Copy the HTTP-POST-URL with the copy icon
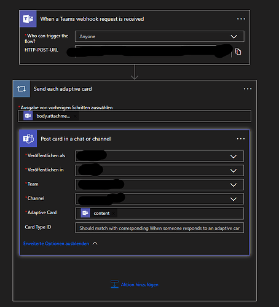Image resolution: width=279 pixels, height=307 pixels. [x=238, y=52]
